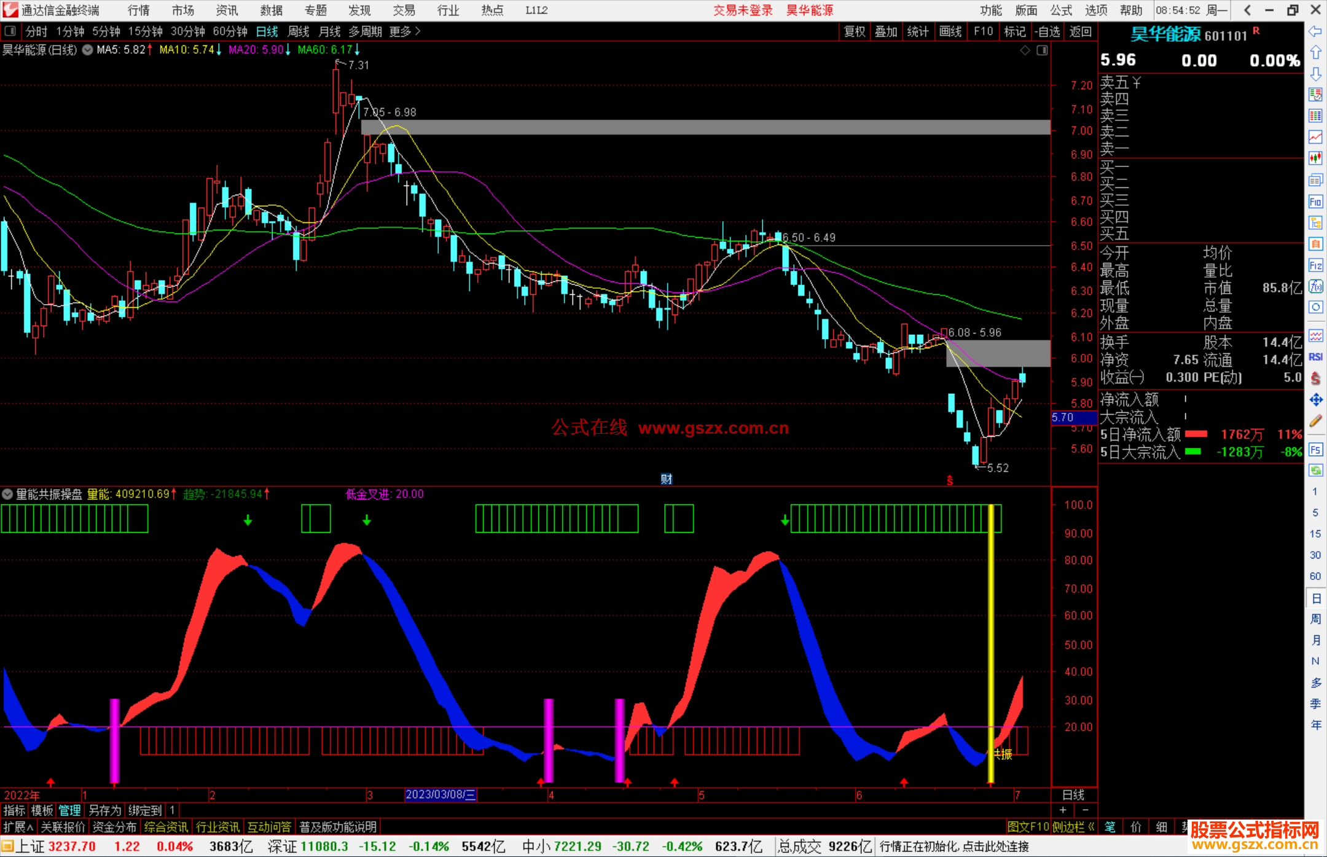This screenshot has width=1327, height=857.
Task: Open the tree structure sidebar icon
Action: (x=1315, y=222)
